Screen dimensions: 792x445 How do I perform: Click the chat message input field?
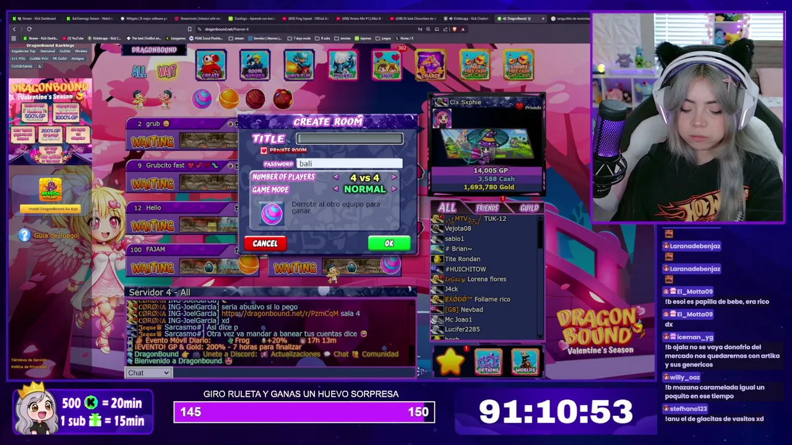(x=294, y=373)
